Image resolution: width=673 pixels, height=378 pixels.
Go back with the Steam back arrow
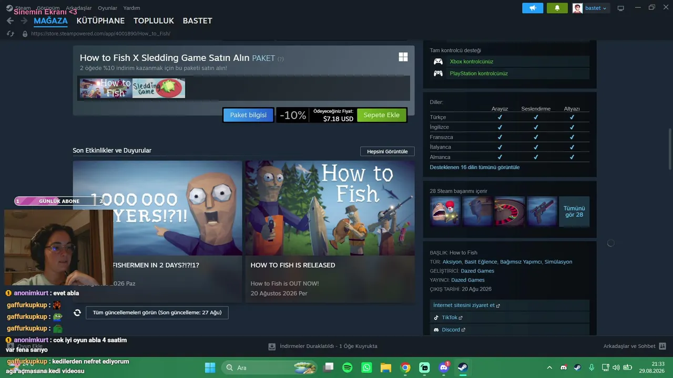10,21
